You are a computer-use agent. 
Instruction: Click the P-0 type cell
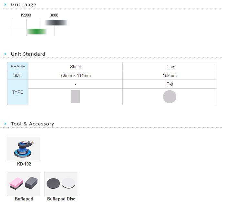(169, 84)
